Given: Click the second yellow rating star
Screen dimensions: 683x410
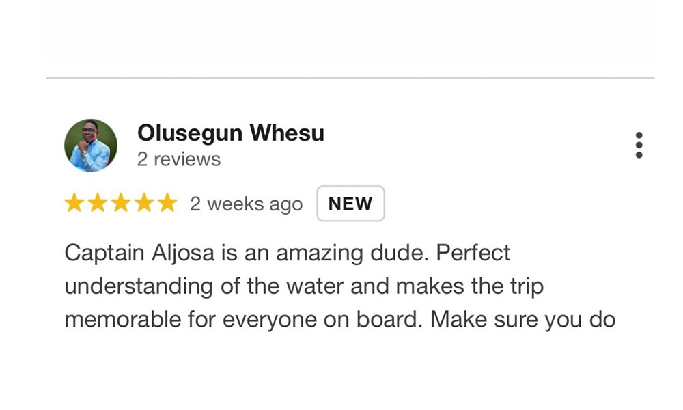Looking at the screenshot, I should pos(97,204).
